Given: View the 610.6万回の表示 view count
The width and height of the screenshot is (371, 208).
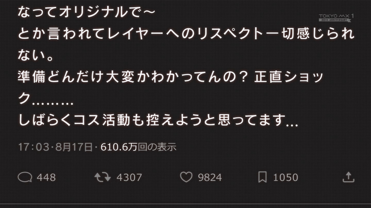Looking at the screenshot, I should click(138, 147).
